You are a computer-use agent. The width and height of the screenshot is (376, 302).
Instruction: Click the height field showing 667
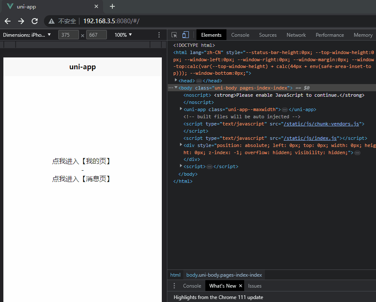(x=96, y=35)
